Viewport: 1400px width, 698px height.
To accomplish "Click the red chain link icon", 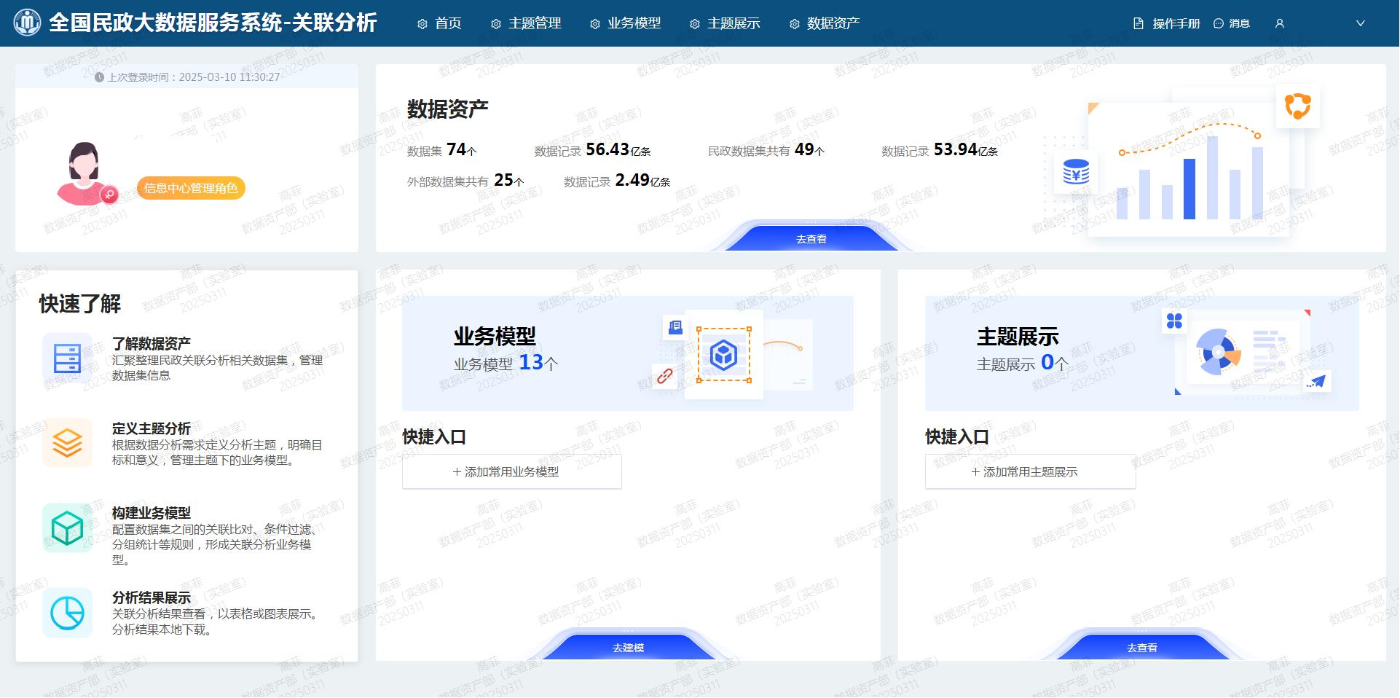I will coord(664,376).
